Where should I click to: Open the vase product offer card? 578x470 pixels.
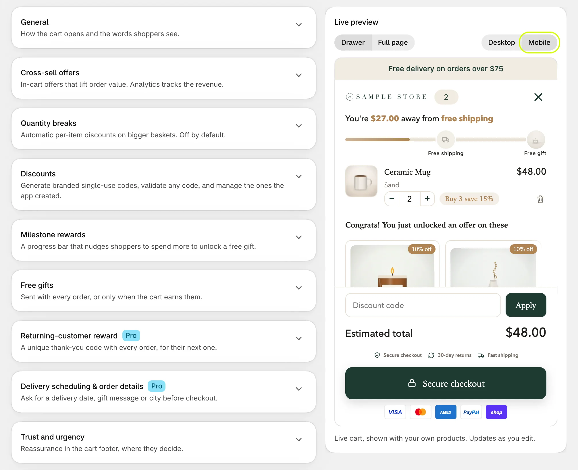pos(493,264)
